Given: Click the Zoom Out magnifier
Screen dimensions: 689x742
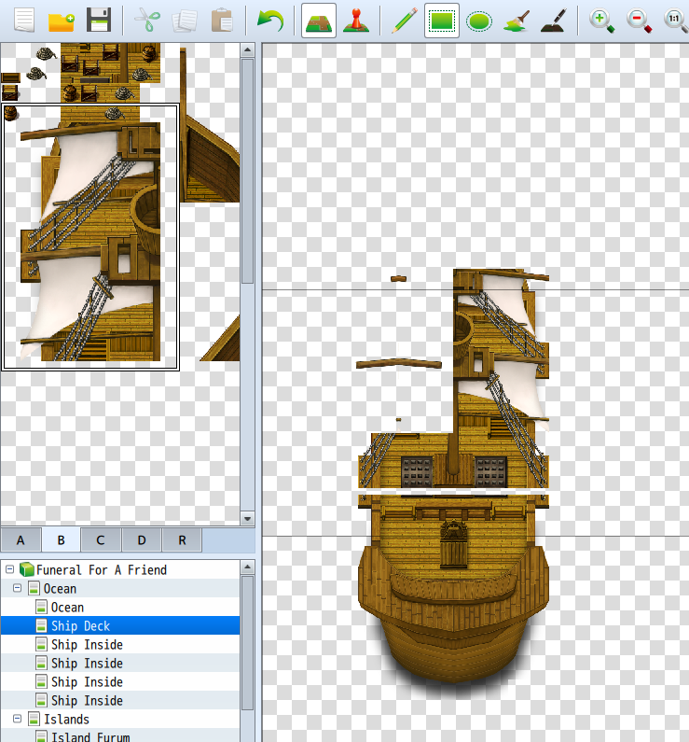Looking at the screenshot, I should [639, 21].
